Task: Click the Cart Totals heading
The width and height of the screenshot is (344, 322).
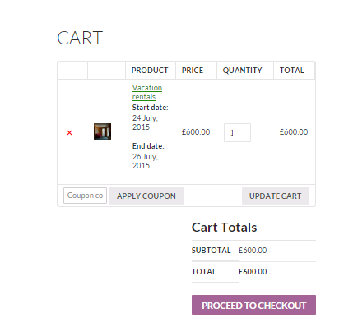Action: [224, 228]
